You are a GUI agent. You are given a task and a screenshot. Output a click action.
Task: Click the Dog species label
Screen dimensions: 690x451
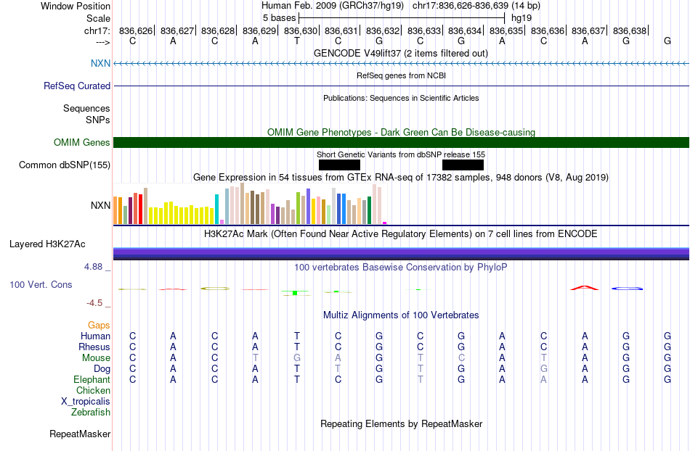102,369
